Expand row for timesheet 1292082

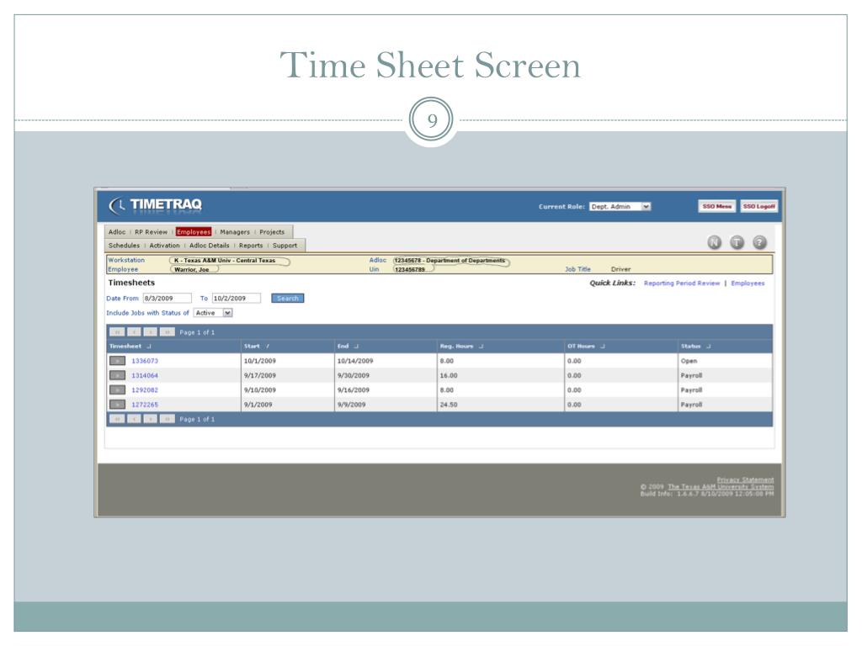(117, 390)
